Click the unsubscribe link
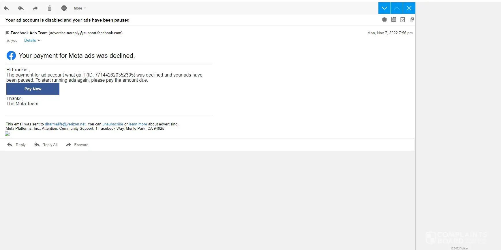The width and height of the screenshot is (501, 250). [113, 124]
